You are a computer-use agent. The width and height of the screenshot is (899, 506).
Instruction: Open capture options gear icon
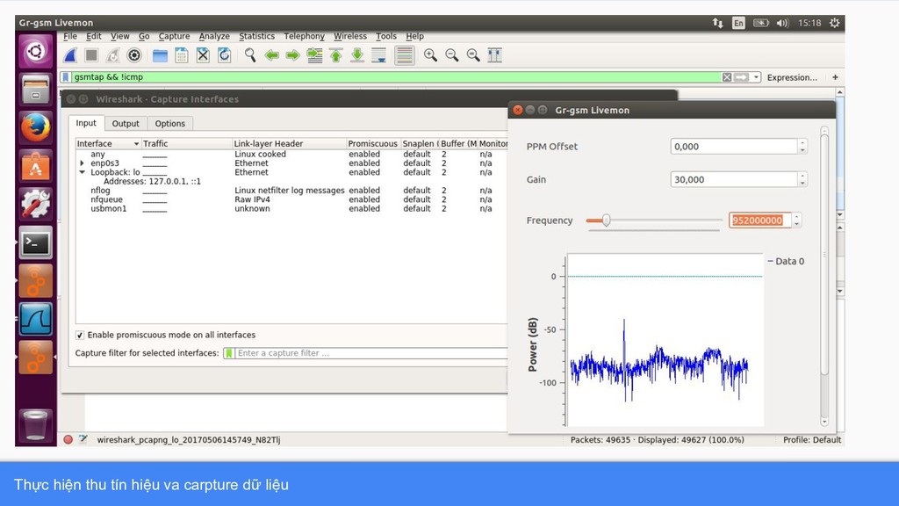(x=134, y=55)
